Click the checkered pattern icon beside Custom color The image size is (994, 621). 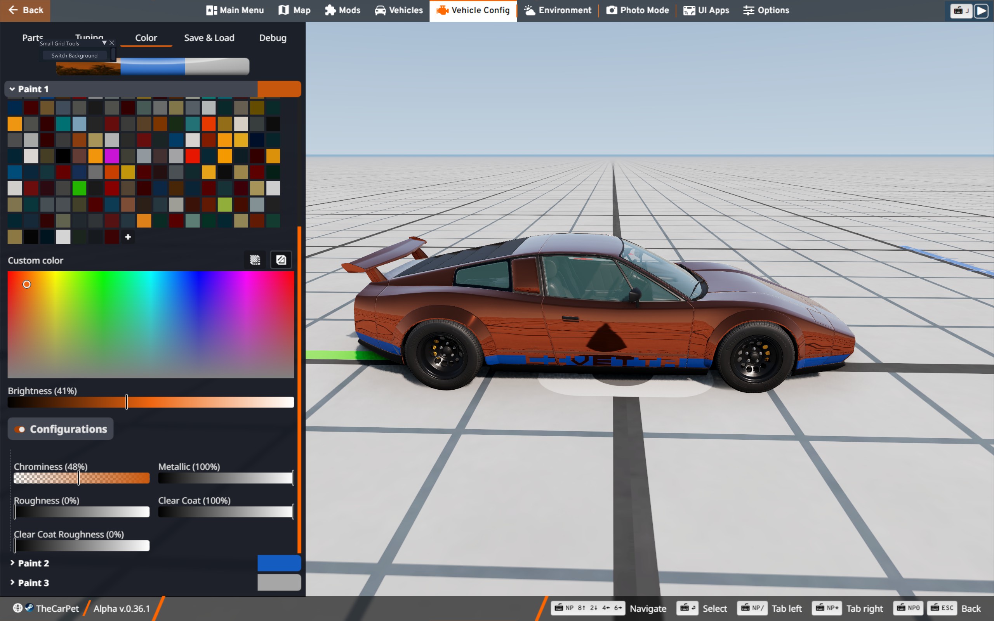coord(255,260)
